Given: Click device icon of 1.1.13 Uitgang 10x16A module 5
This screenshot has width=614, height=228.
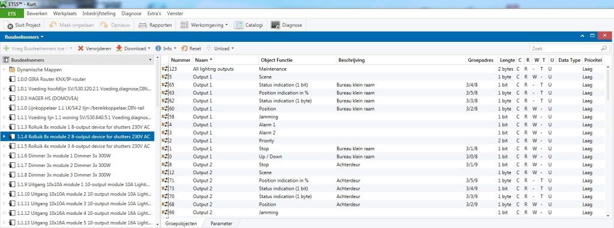Looking at the screenshot, I should [12, 223].
